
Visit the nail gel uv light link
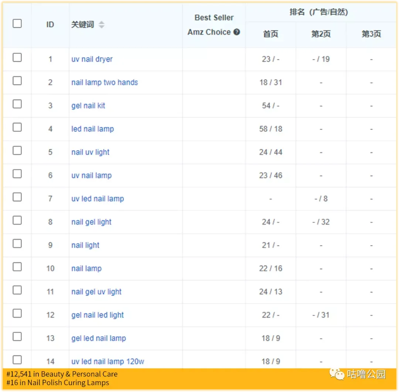tap(96, 292)
